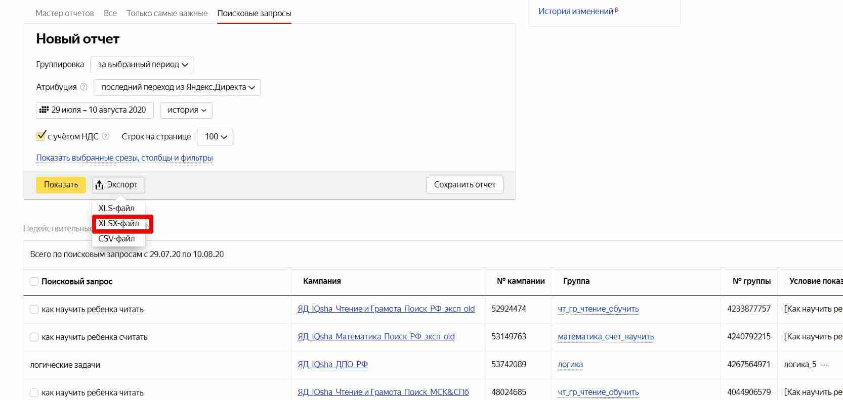Open the Строк на странице 100 dropdown
Screen dimensions: 843x400
click(215, 137)
